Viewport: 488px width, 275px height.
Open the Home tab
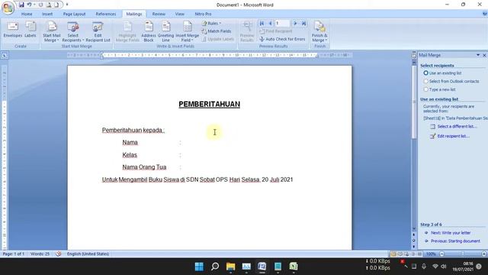click(x=27, y=14)
